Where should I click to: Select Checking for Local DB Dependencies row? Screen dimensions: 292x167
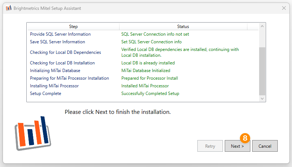pos(143,52)
